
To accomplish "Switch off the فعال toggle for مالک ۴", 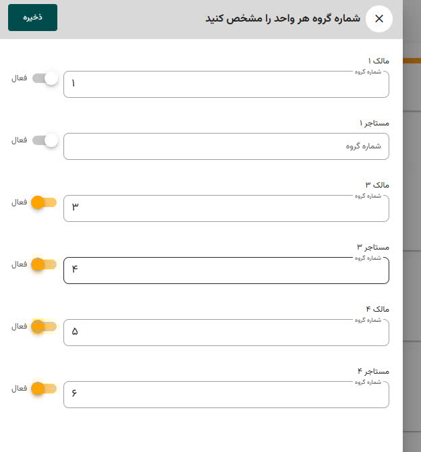I will click(44, 327).
